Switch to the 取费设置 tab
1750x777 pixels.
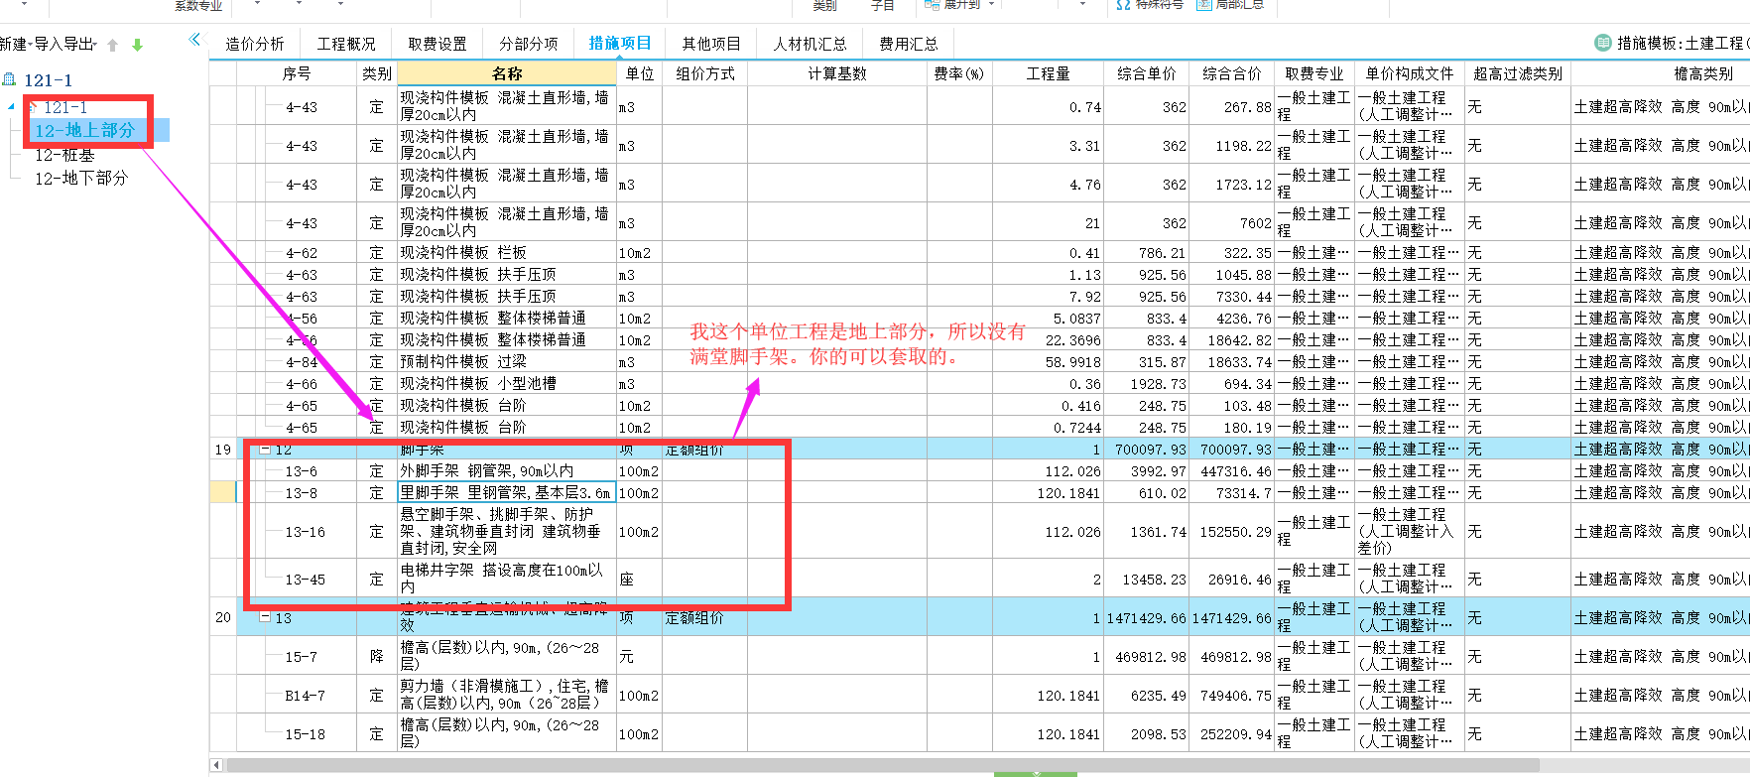pyautogui.click(x=437, y=44)
